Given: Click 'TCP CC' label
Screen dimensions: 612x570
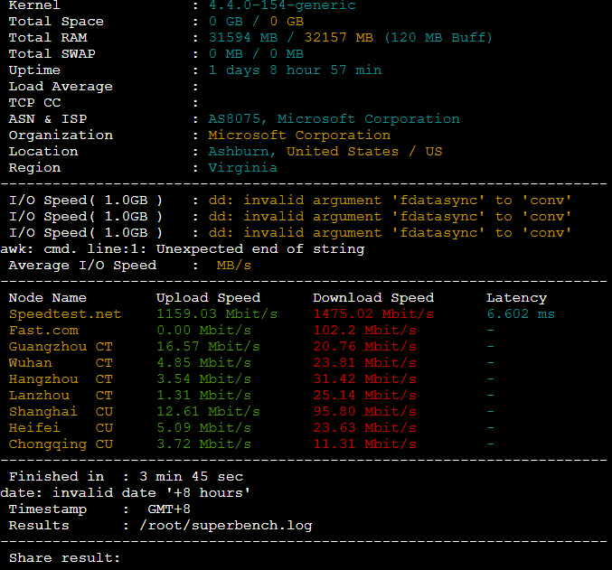Looking at the screenshot, I should pyautogui.click(x=34, y=103).
